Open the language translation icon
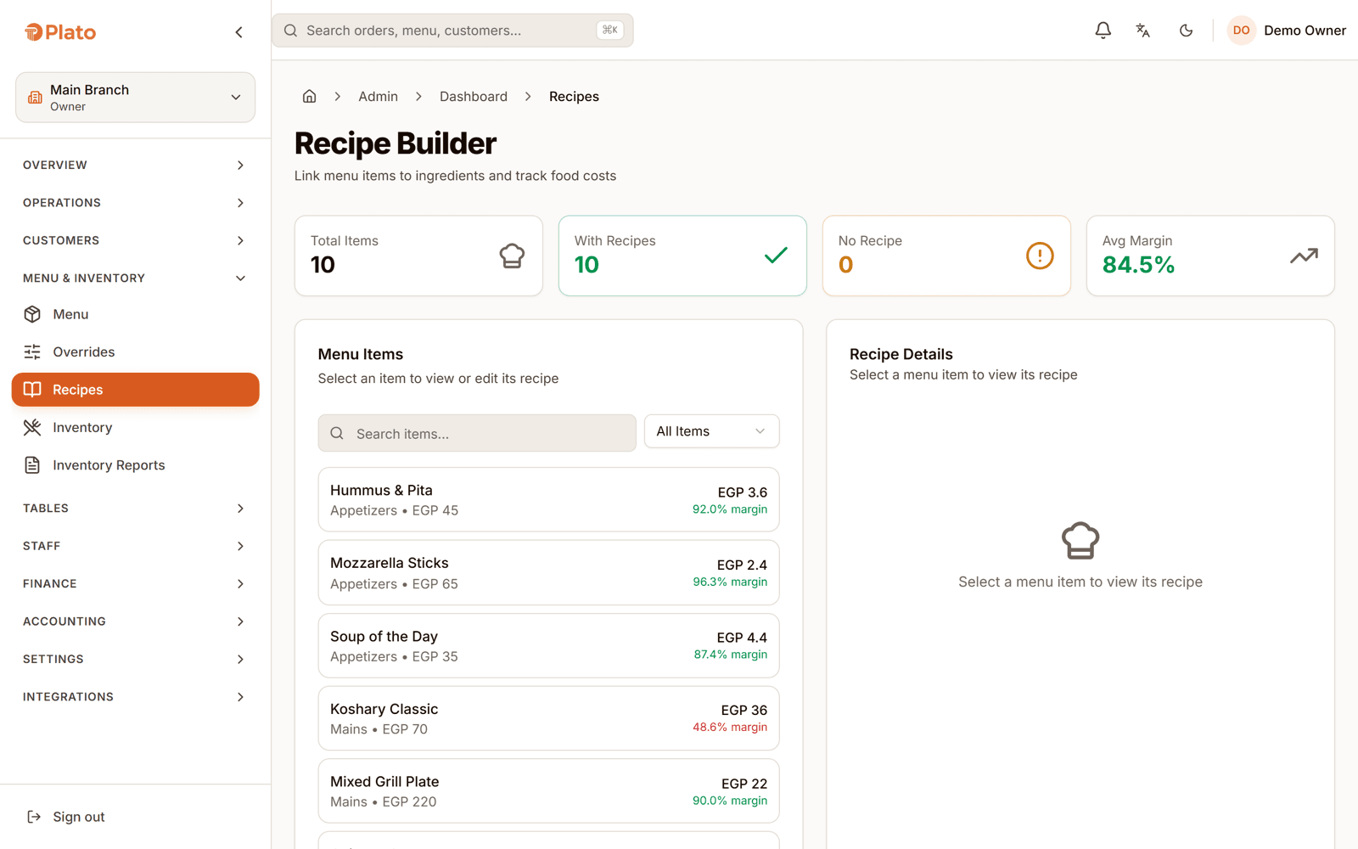This screenshot has width=1358, height=849. pos(1143,31)
